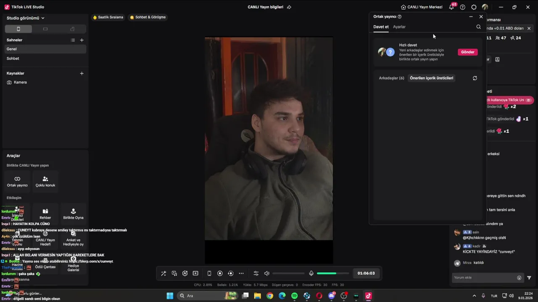Open the settings gear in title bar
The width and height of the screenshot is (538, 302).
click(474, 7)
